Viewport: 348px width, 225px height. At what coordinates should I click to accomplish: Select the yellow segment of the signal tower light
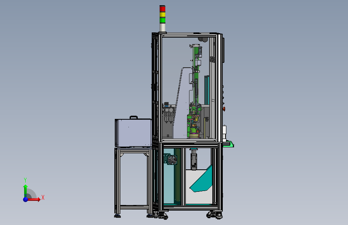coord(163,15)
